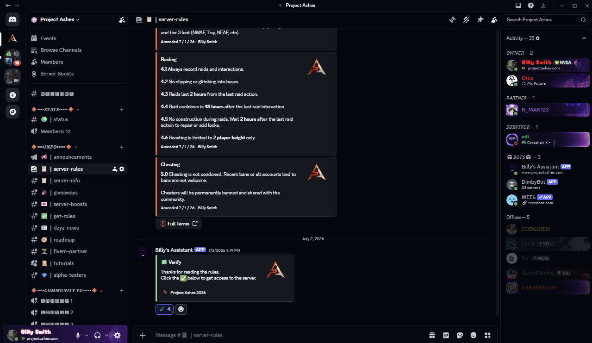Click Add a Server plus icon

point(12,95)
